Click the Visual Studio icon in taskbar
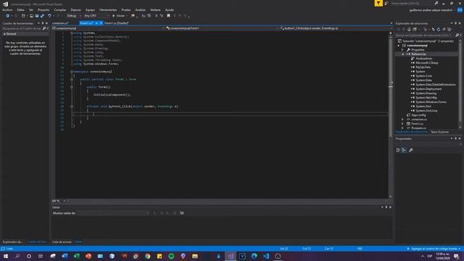 click(x=231, y=256)
